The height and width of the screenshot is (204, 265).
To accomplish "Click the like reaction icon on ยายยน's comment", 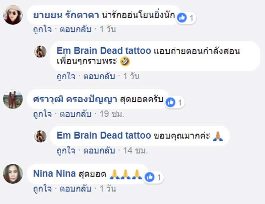I will point(182,18).
